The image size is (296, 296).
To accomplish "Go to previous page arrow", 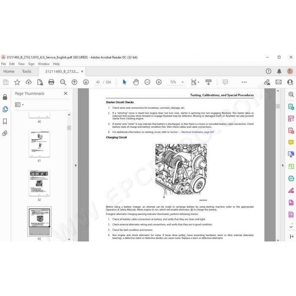I will pyautogui.click(x=74, y=82).
